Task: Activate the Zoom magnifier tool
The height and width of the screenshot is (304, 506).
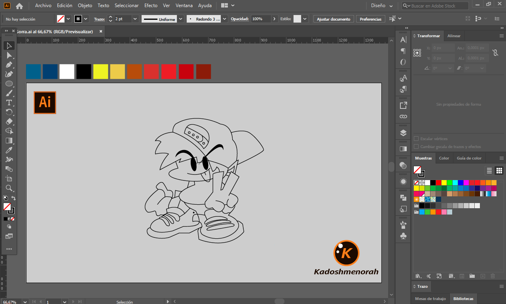Action: click(9, 188)
